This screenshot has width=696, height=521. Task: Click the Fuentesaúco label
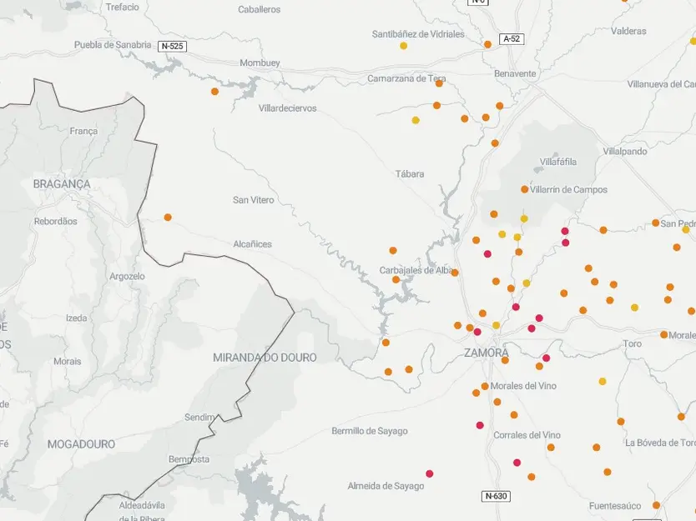(x=615, y=506)
